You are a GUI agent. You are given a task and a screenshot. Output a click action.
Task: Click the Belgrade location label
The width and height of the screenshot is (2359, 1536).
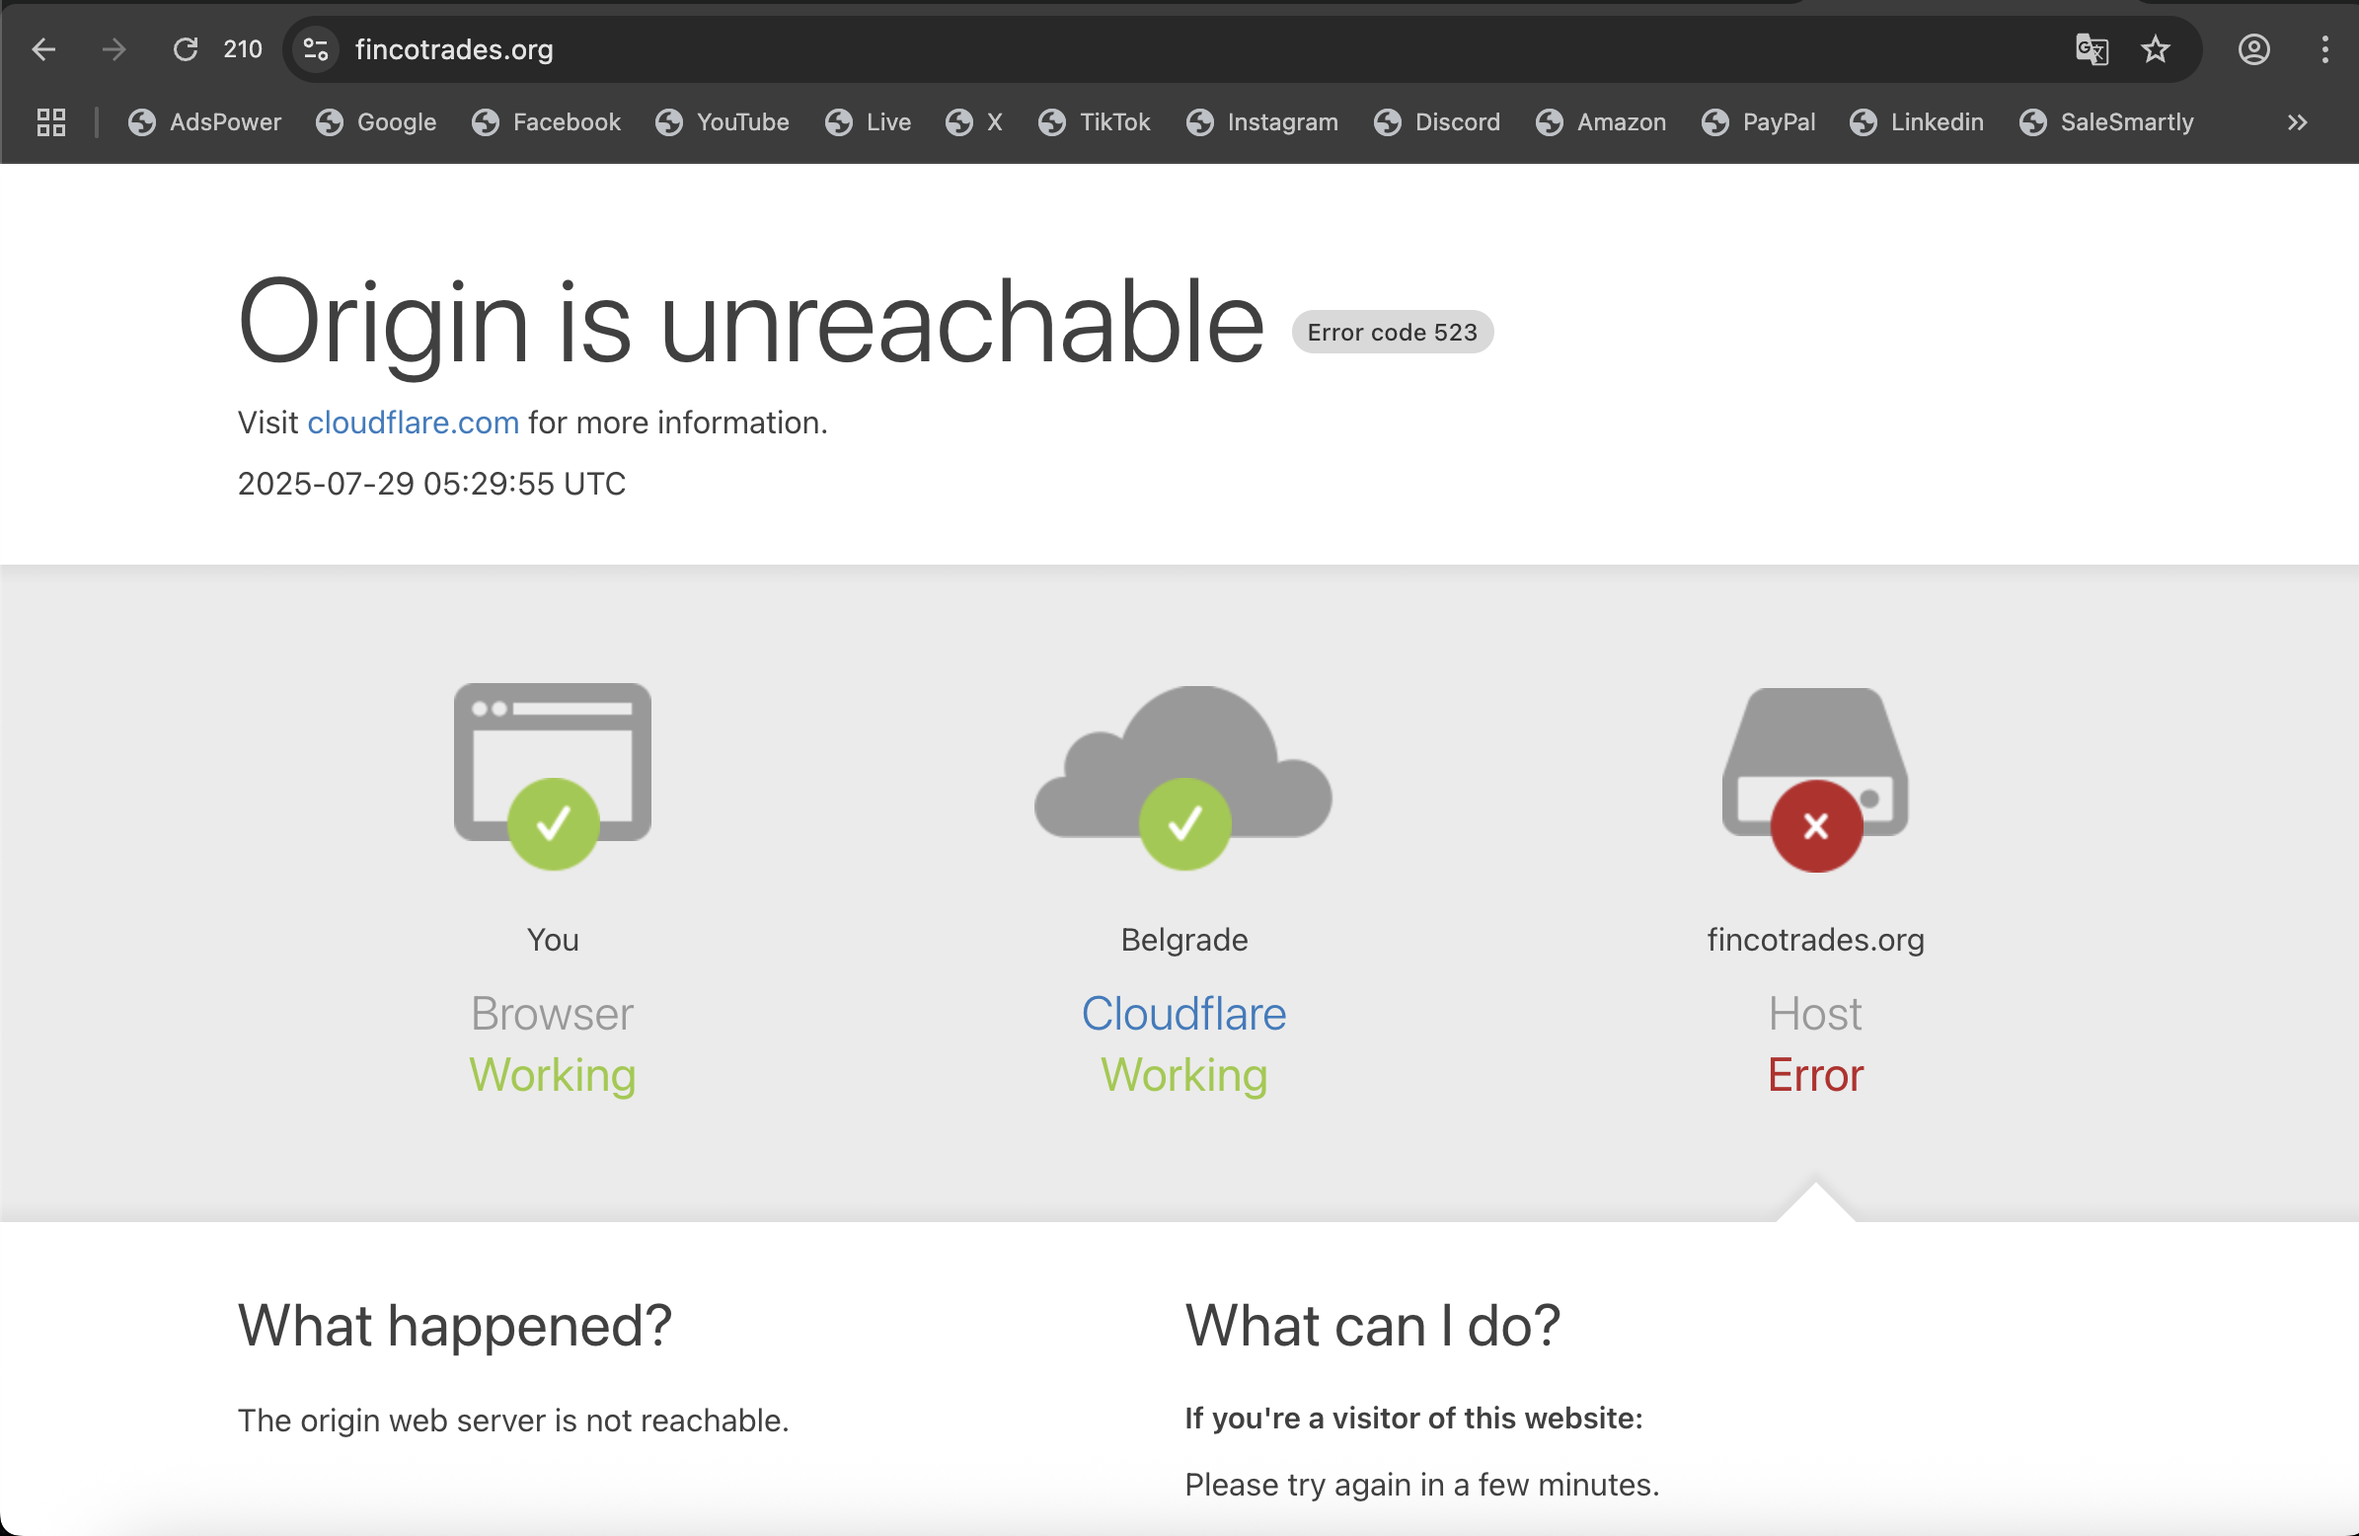tap(1183, 939)
